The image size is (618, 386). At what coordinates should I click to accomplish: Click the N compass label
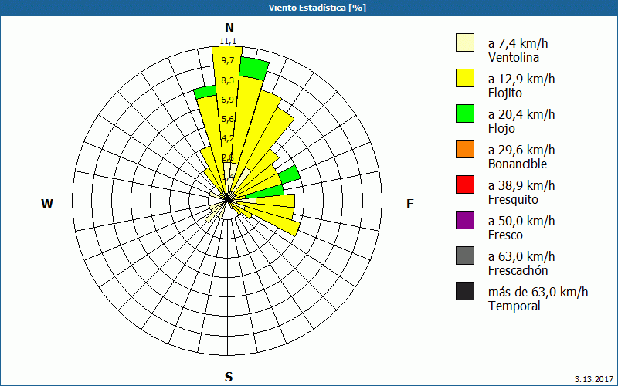(x=229, y=28)
